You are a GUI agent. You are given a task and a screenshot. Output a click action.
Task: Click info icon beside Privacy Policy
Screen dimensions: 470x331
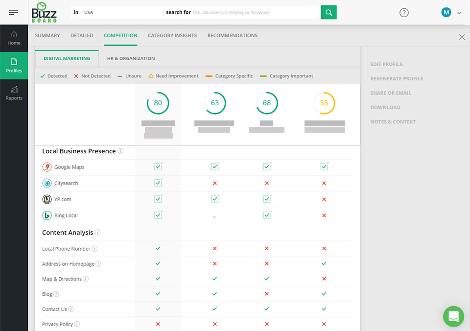pos(77,324)
